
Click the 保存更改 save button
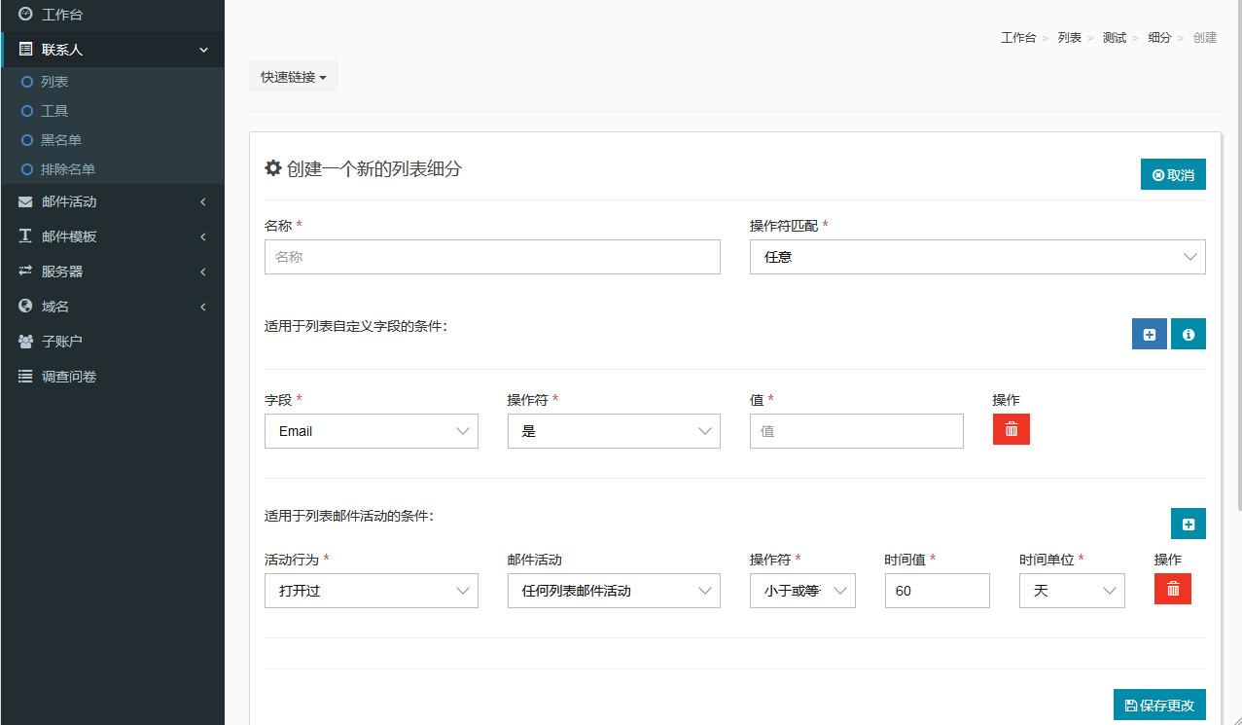1159,706
